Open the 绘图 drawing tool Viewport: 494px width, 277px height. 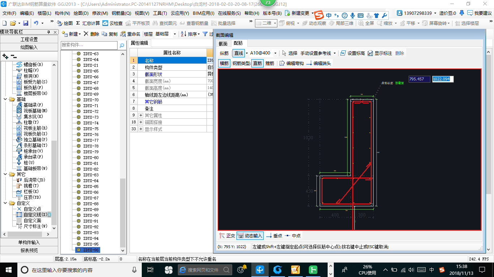[x=65, y=23]
